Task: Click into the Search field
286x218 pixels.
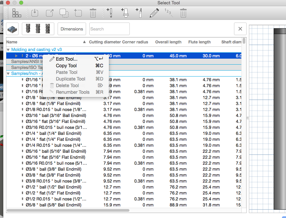Action: coord(110,29)
